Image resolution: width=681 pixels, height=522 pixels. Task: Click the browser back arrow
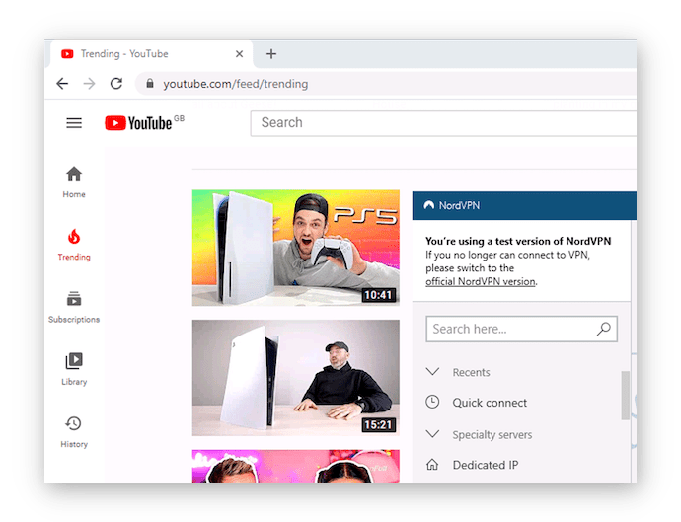coord(62,83)
